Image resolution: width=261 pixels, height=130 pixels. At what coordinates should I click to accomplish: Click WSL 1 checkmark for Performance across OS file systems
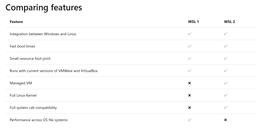[190, 120]
